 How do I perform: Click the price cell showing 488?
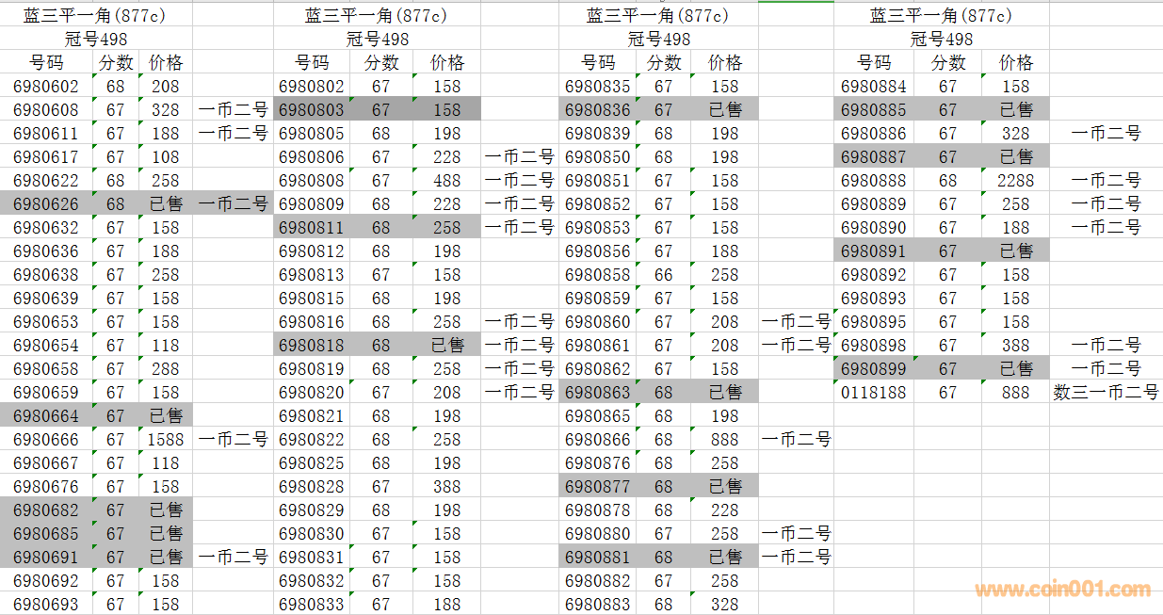447,181
